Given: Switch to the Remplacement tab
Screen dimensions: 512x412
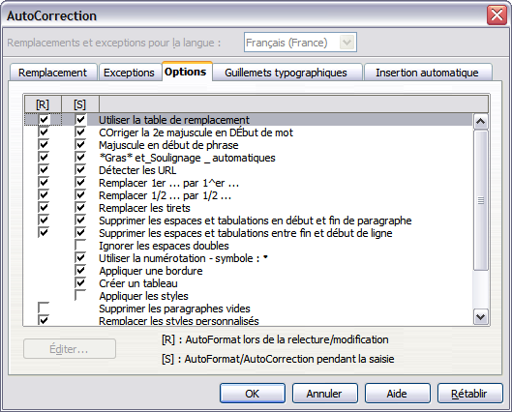Looking at the screenshot, I should pos(53,73).
